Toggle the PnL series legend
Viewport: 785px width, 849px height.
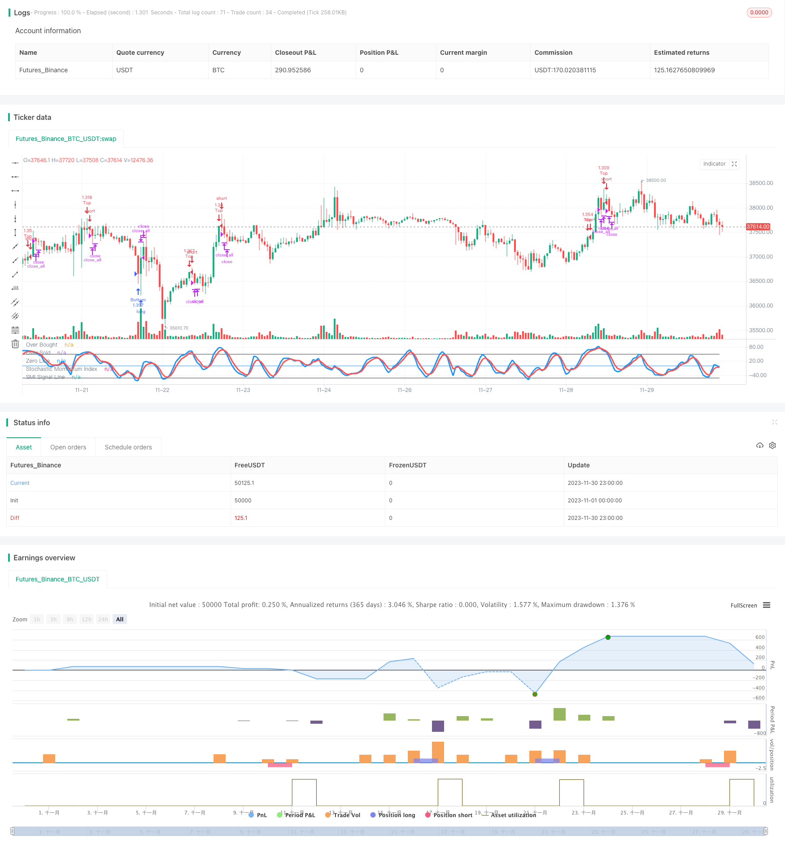point(257,815)
